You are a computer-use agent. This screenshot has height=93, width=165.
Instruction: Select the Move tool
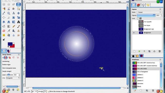click(19, 13)
